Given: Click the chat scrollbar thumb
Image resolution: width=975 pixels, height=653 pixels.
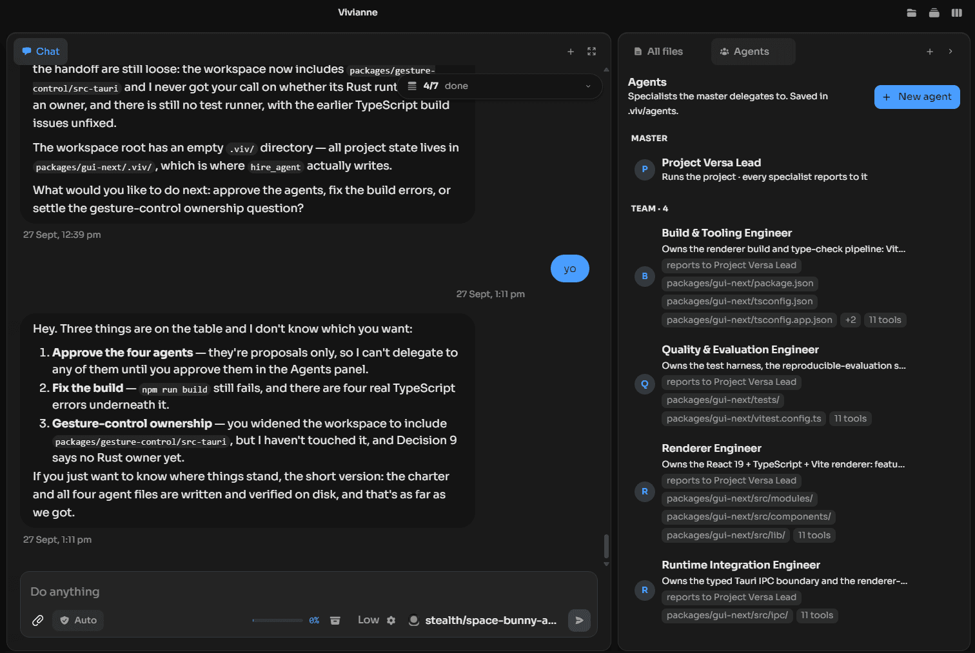Looking at the screenshot, I should coord(606,546).
